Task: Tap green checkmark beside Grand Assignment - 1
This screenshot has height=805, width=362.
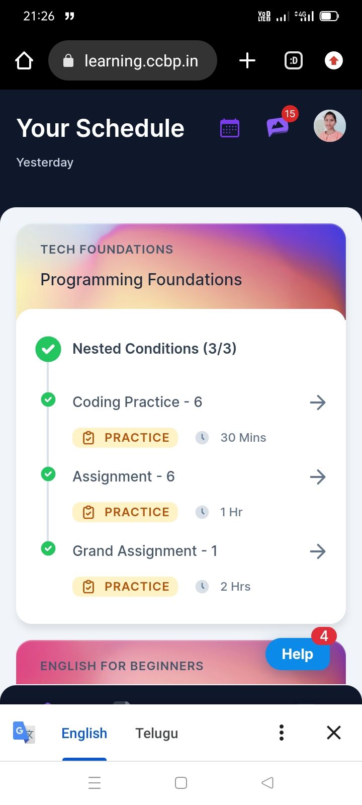Action: pyautogui.click(x=48, y=548)
